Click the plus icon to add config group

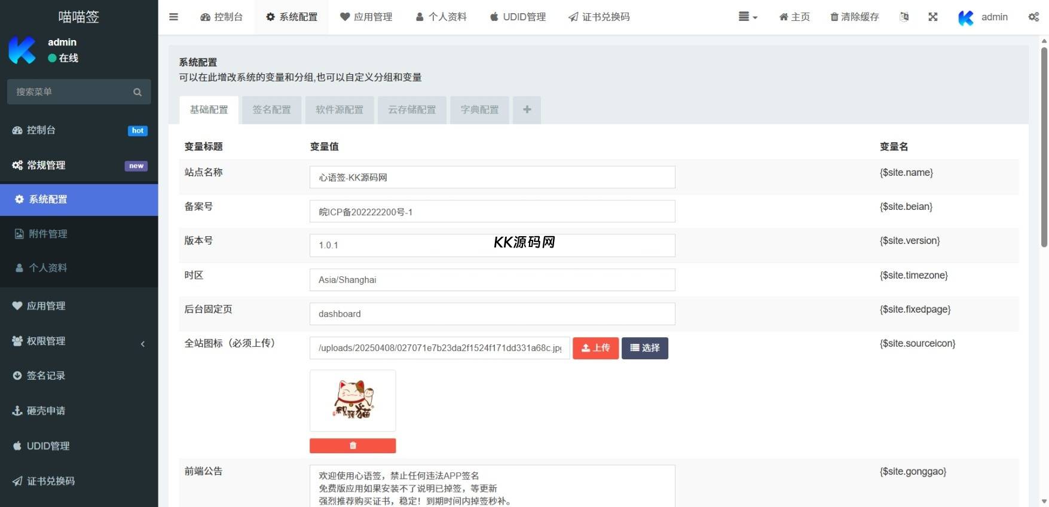point(527,110)
